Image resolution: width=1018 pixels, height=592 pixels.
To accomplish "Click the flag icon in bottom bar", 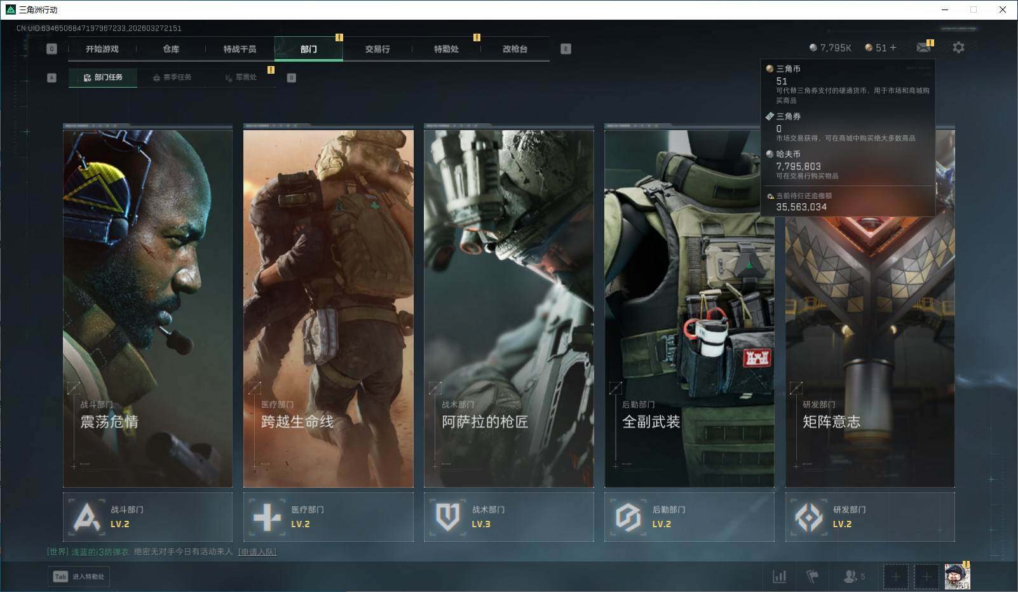I will [x=812, y=576].
